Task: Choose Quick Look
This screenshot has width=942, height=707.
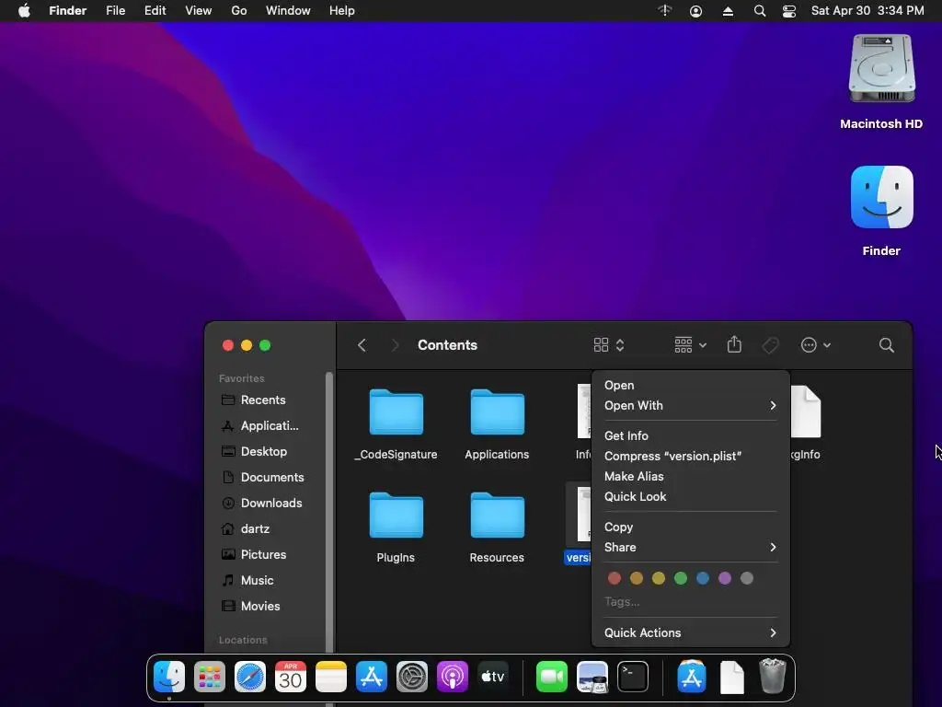Action: point(690,496)
